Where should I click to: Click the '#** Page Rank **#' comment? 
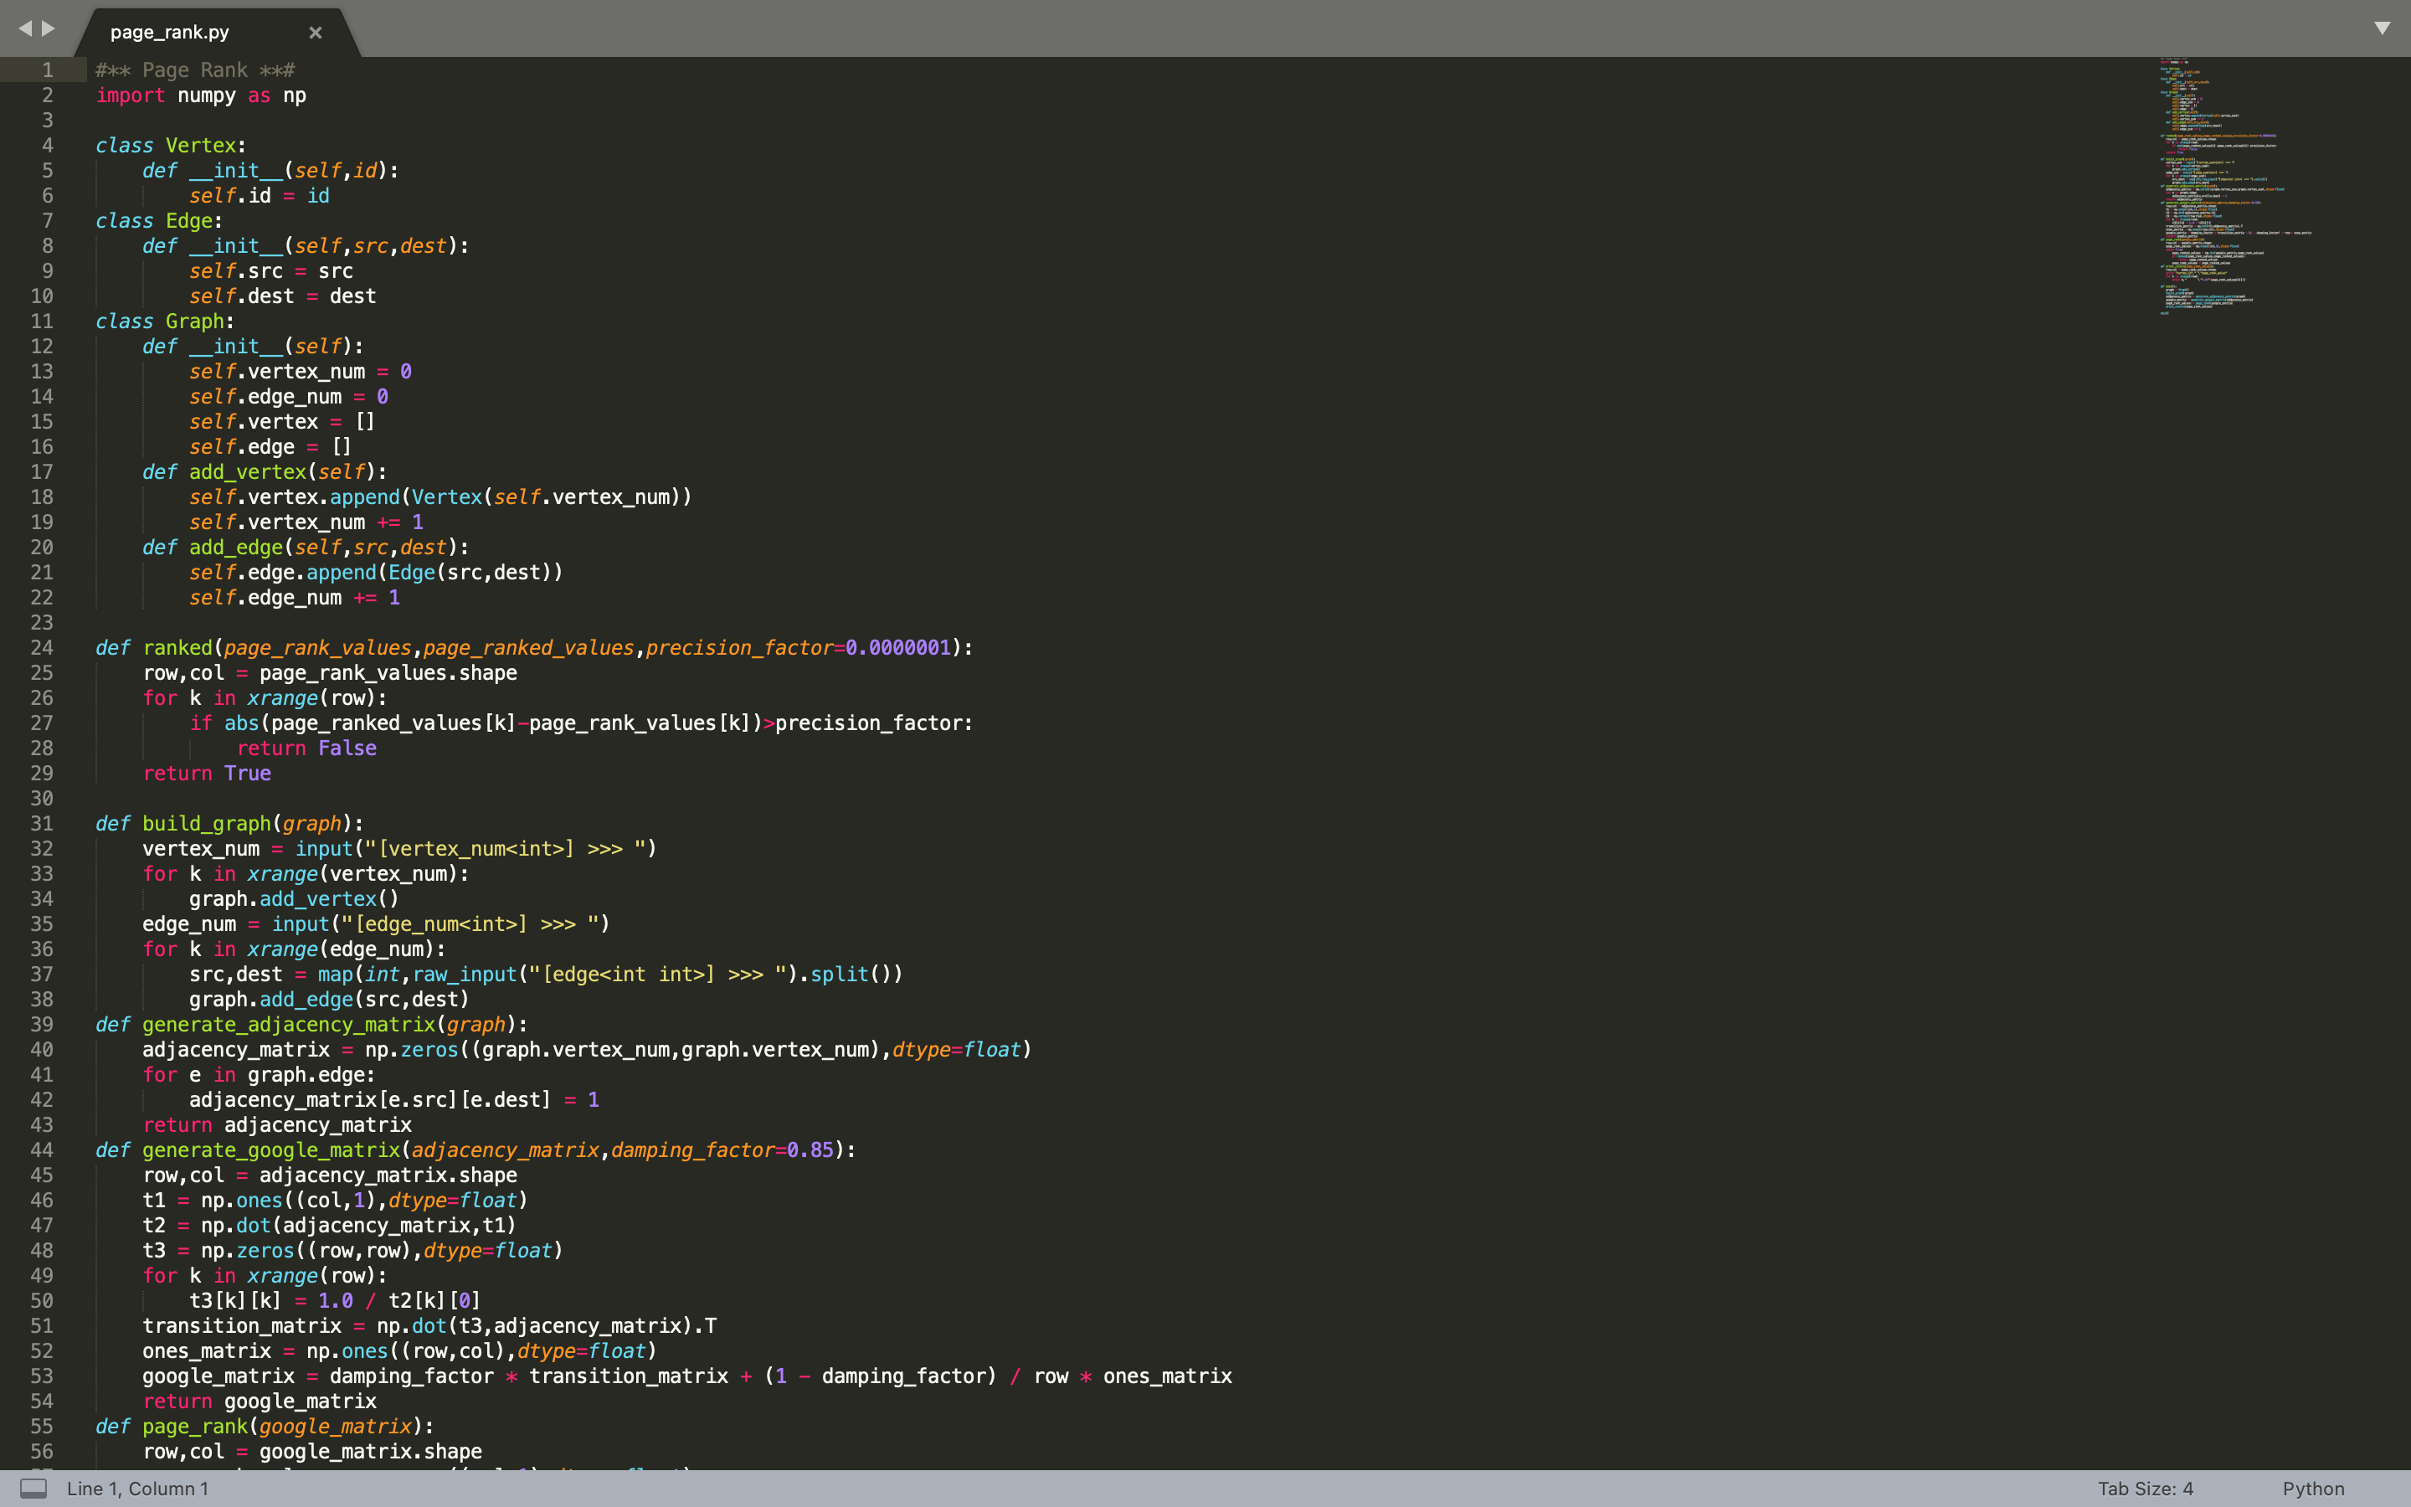coord(195,71)
